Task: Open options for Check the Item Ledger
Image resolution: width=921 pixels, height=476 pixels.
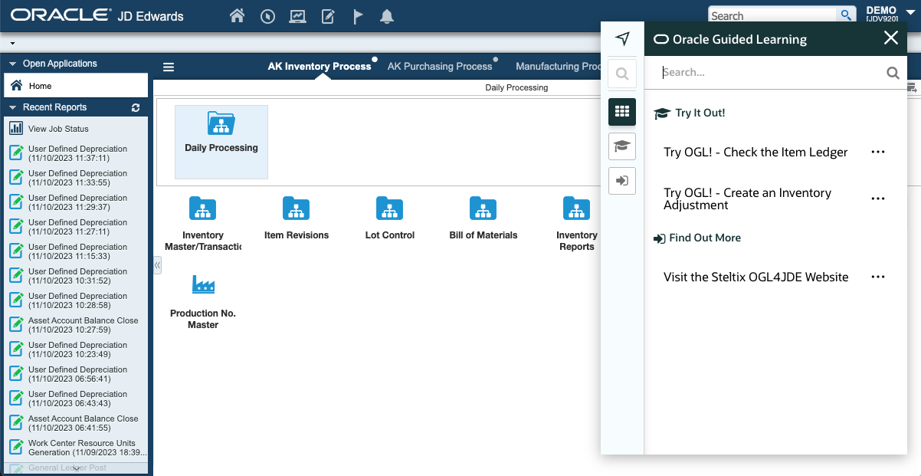Action: (x=878, y=152)
